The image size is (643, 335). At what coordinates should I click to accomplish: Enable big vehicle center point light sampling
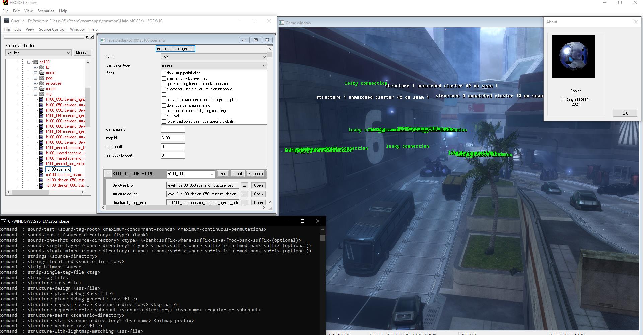tap(164, 100)
